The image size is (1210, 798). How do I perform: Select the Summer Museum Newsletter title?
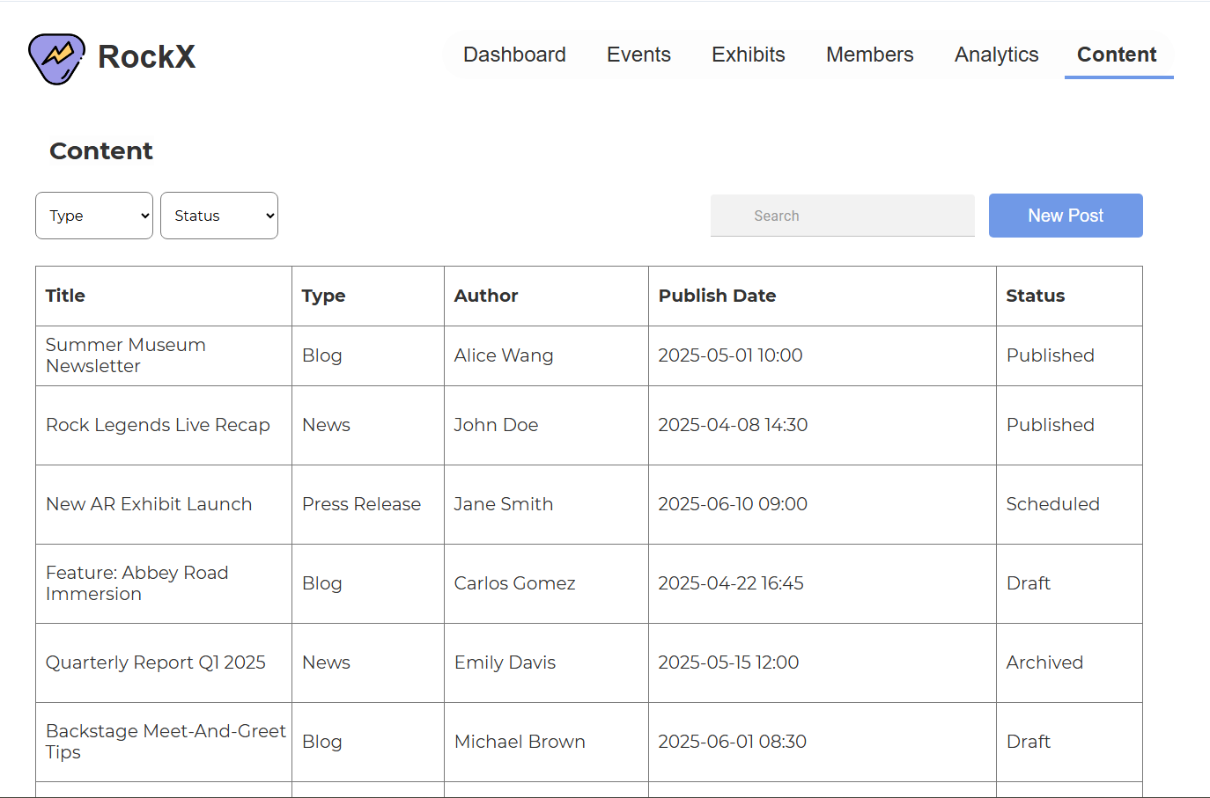(126, 355)
